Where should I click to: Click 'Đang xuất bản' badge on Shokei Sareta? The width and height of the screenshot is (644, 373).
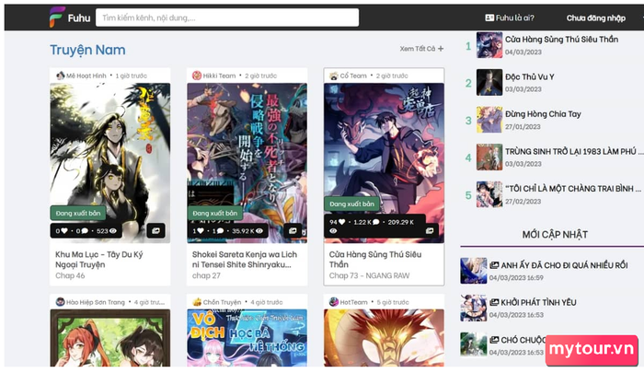[214, 213]
